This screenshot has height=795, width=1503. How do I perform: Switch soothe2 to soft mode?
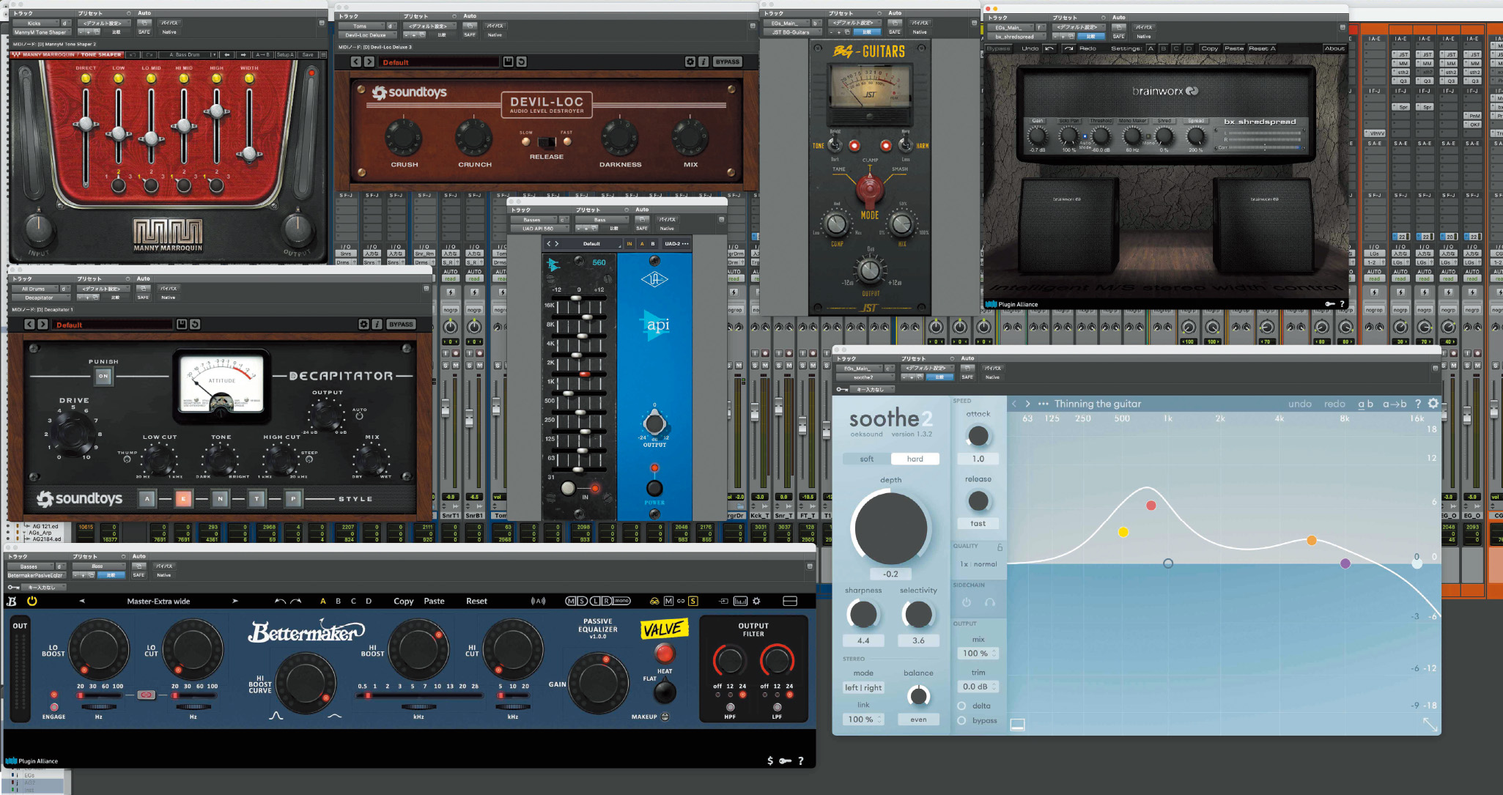click(x=867, y=459)
